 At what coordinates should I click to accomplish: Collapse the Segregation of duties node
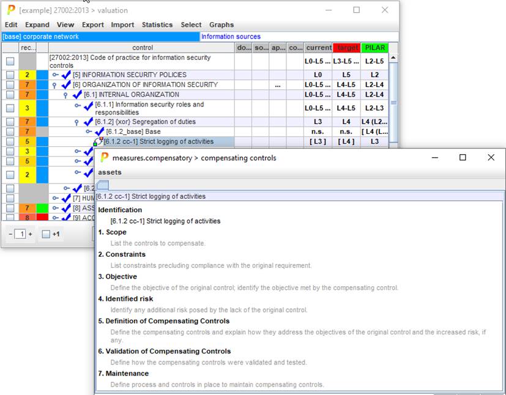pos(76,122)
